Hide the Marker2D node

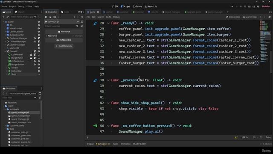coord(39,48)
